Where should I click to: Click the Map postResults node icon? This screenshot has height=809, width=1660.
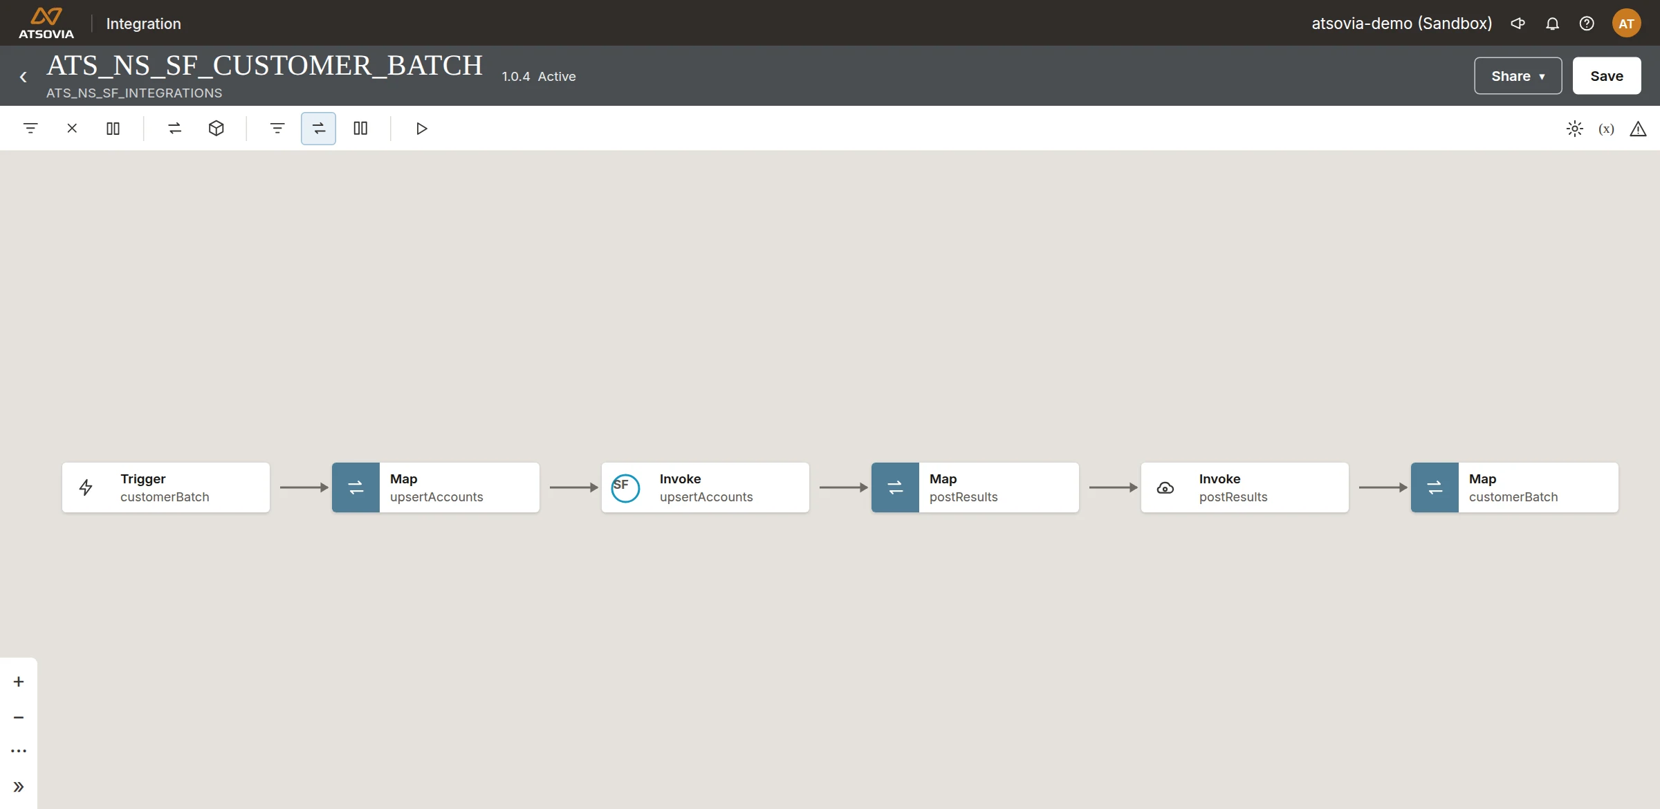tap(895, 487)
